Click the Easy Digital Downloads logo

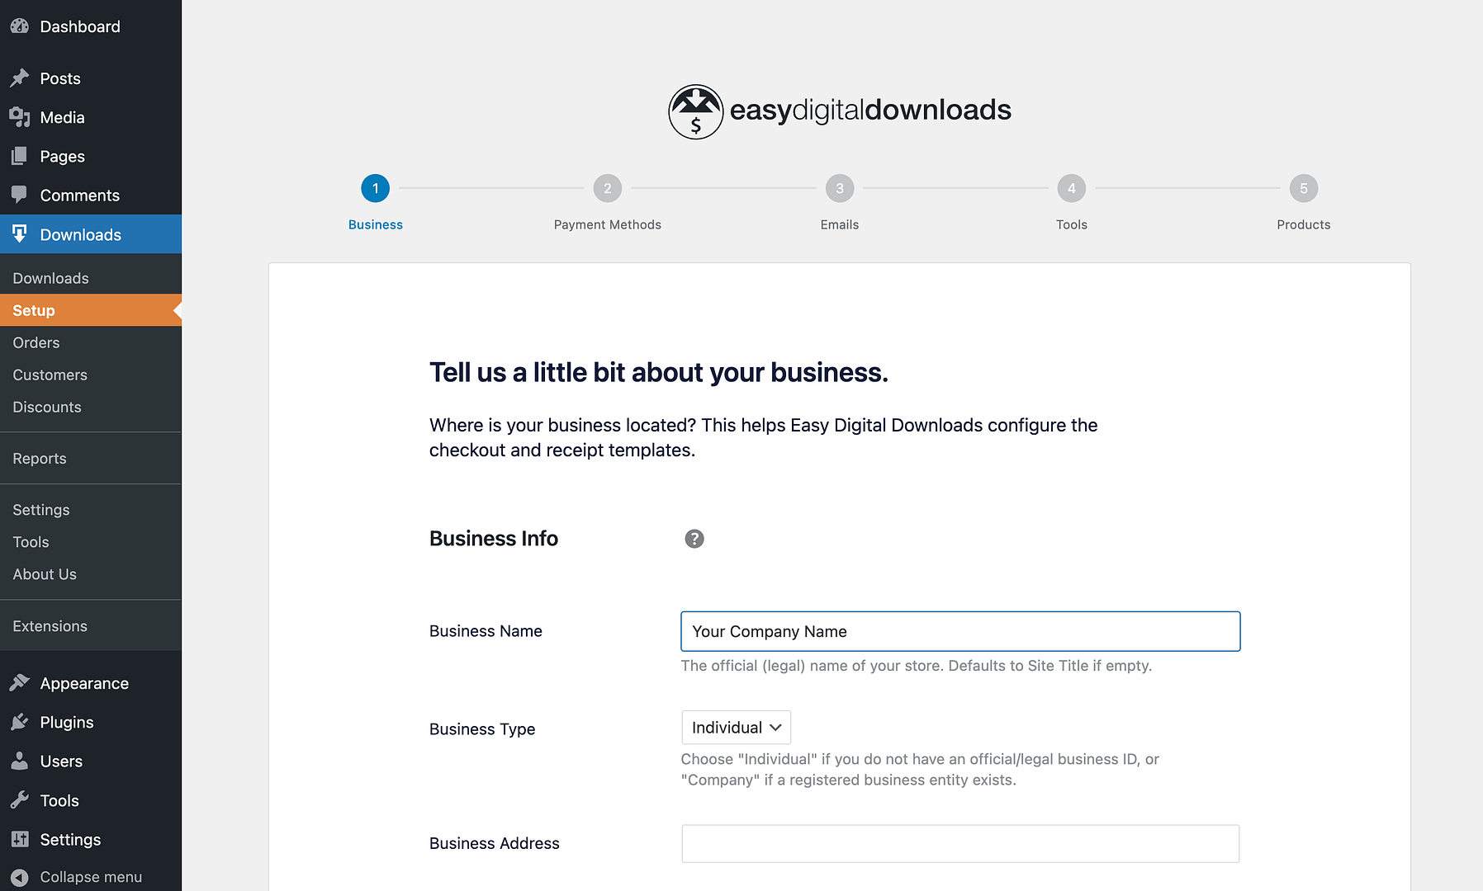pos(840,111)
